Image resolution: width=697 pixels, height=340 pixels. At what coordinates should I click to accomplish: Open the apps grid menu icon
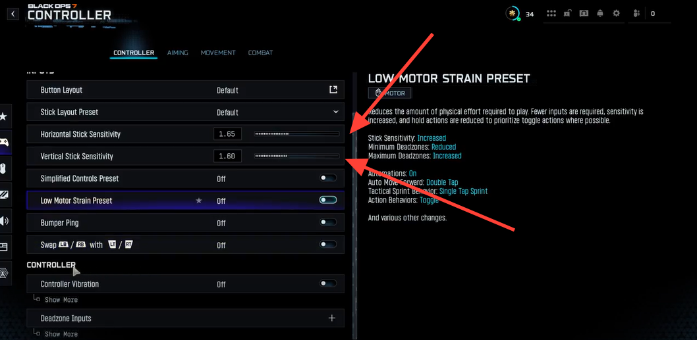point(551,13)
